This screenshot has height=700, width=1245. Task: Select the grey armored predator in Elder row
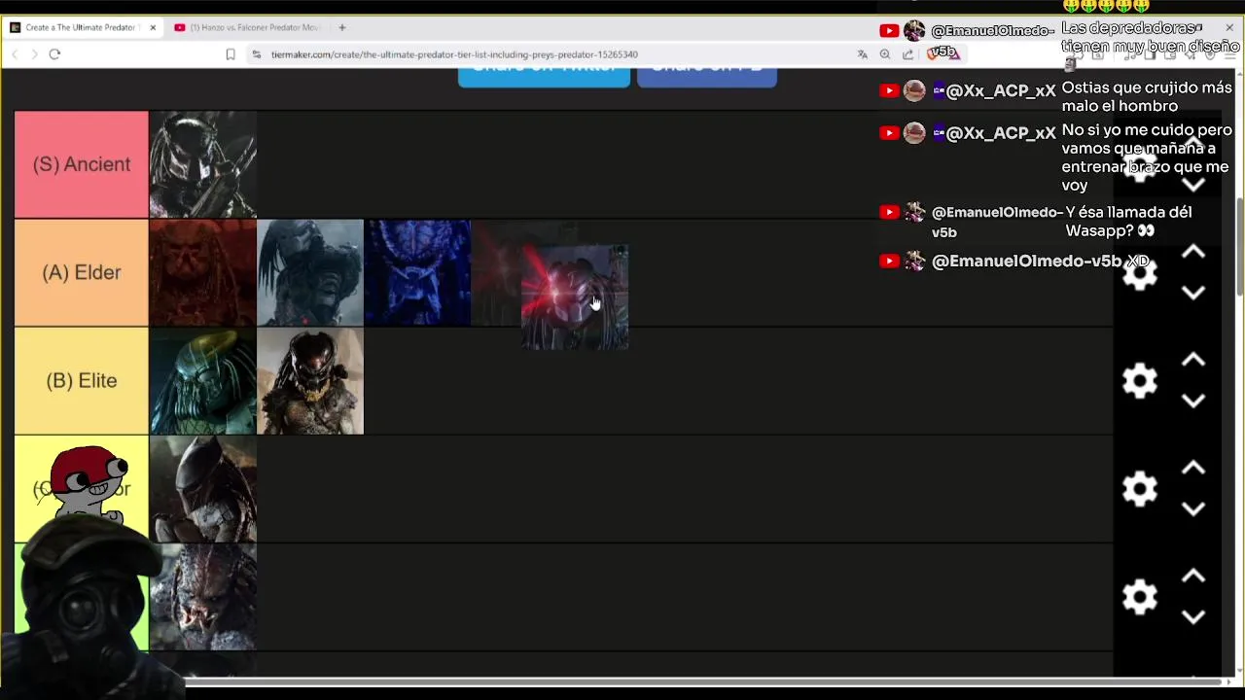(x=310, y=272)
